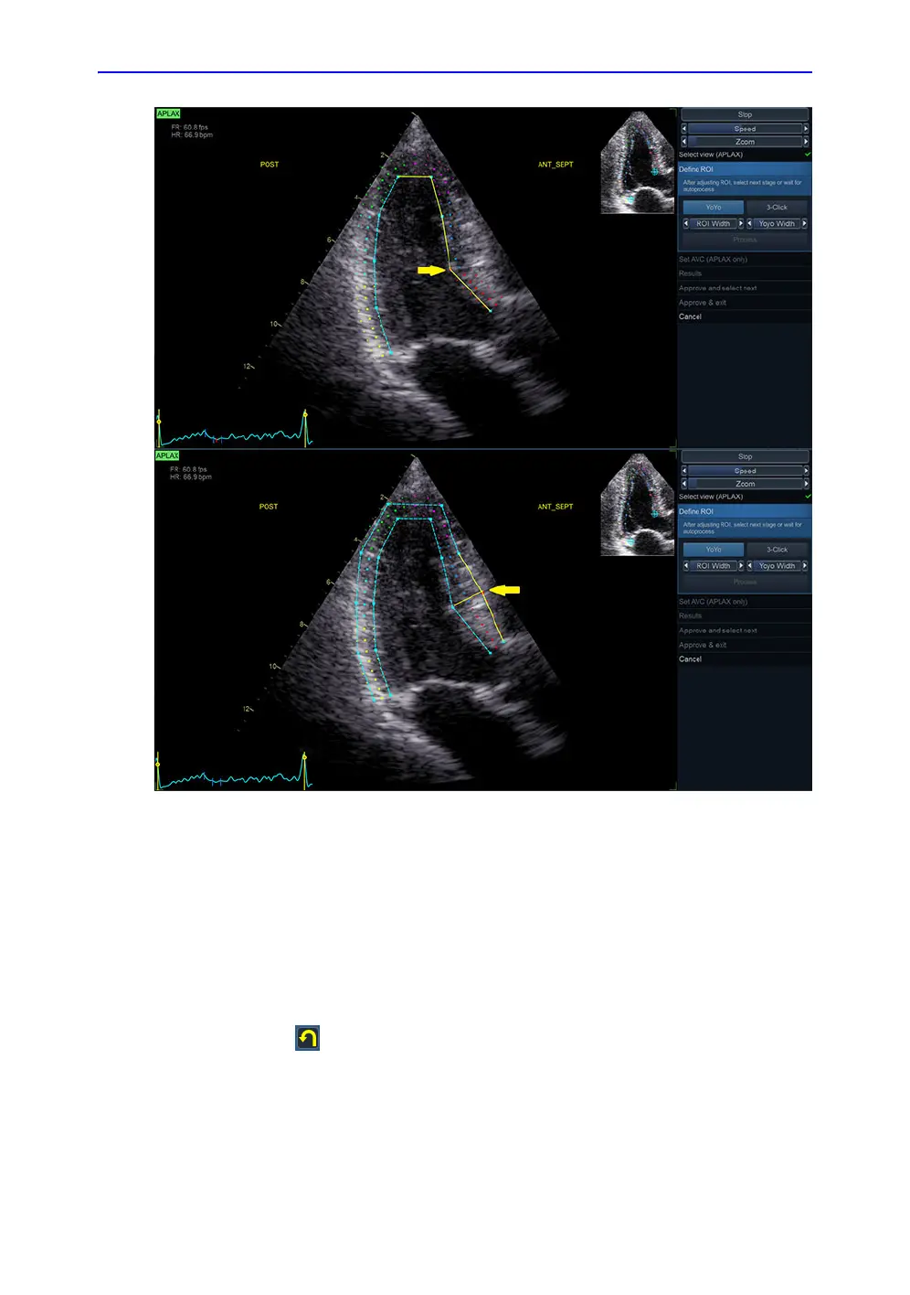Reduce Yoyo Width with left arrow, upper panel
910x1295 pixels.
750,224
